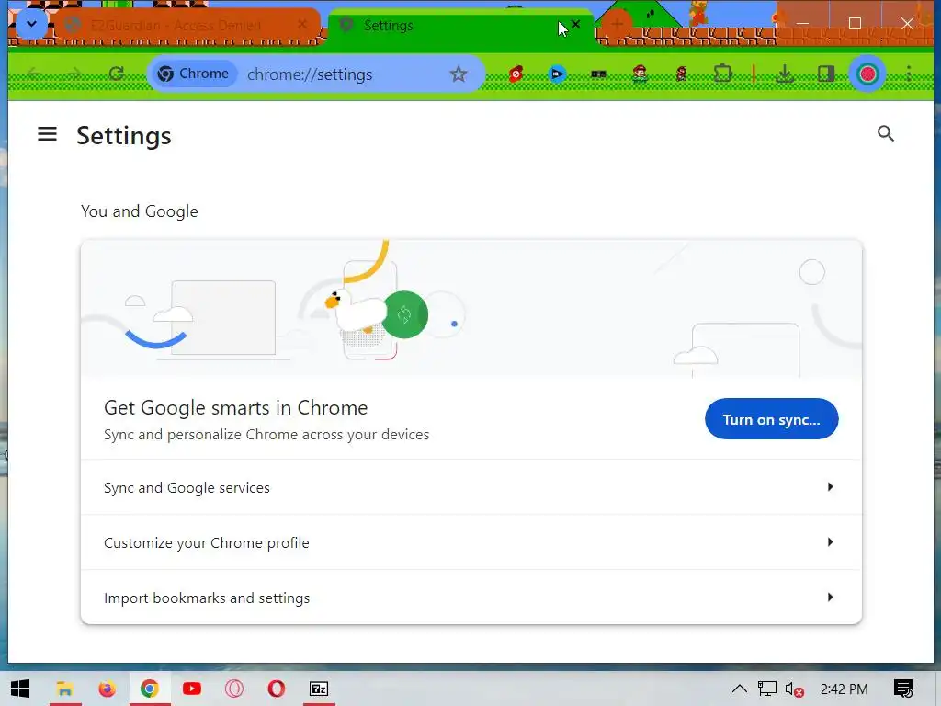941x706 pixels.
Task: Open File Explorer from the taskbar
Action: tap(65, 689)
